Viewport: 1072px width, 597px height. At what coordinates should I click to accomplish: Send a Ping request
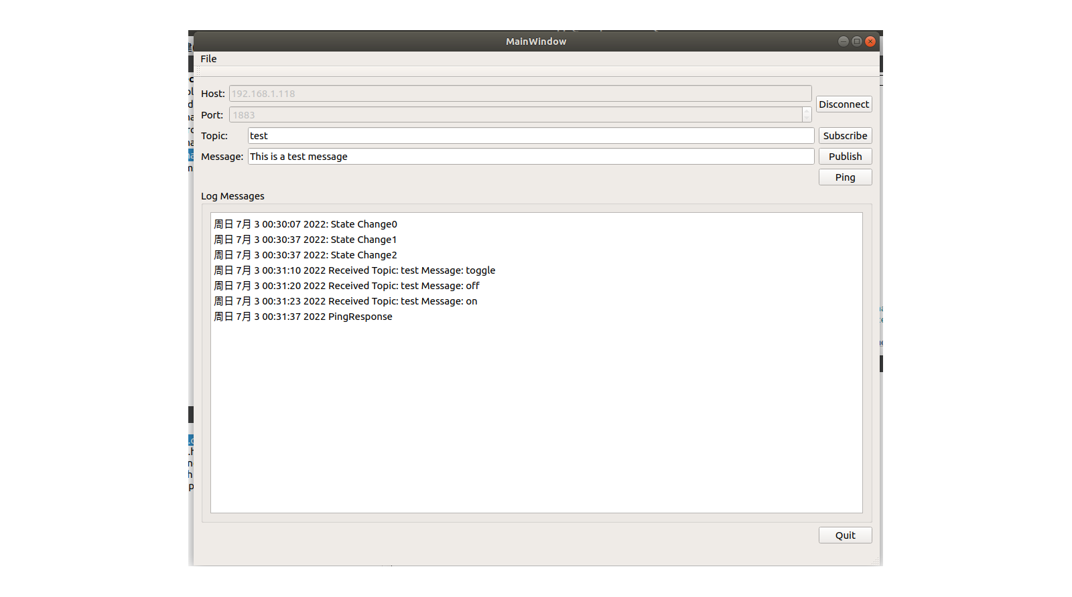[845, 177]
